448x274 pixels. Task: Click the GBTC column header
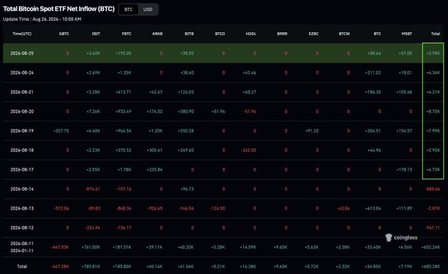[x=64, y=34]
